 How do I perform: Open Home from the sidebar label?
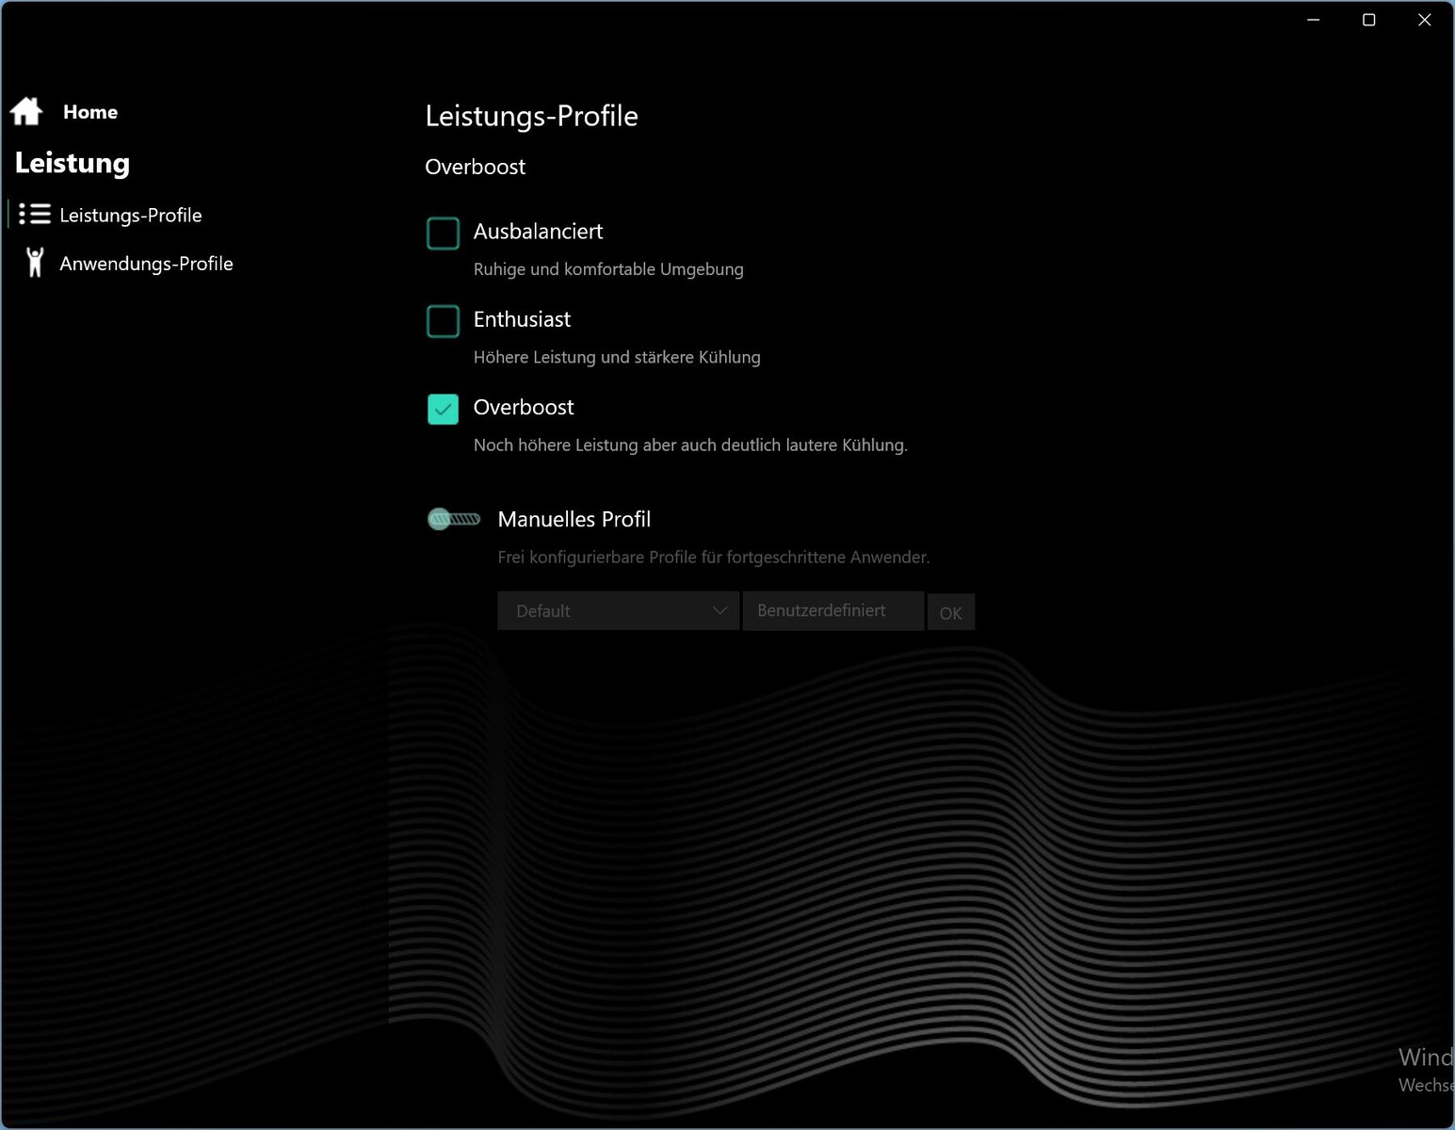(x=90, y=112)
